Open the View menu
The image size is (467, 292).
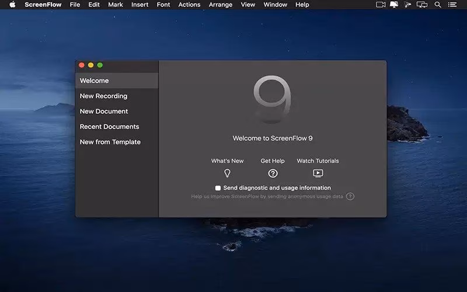coord(248,5)
